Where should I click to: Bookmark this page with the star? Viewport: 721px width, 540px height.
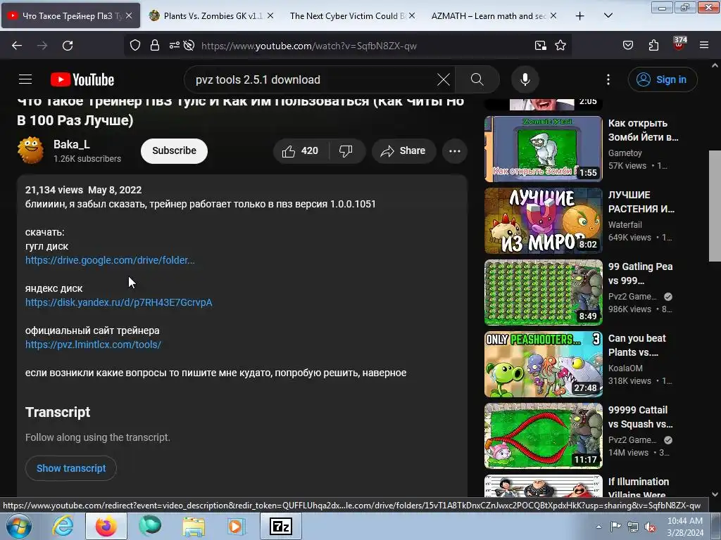coord(560,46)
